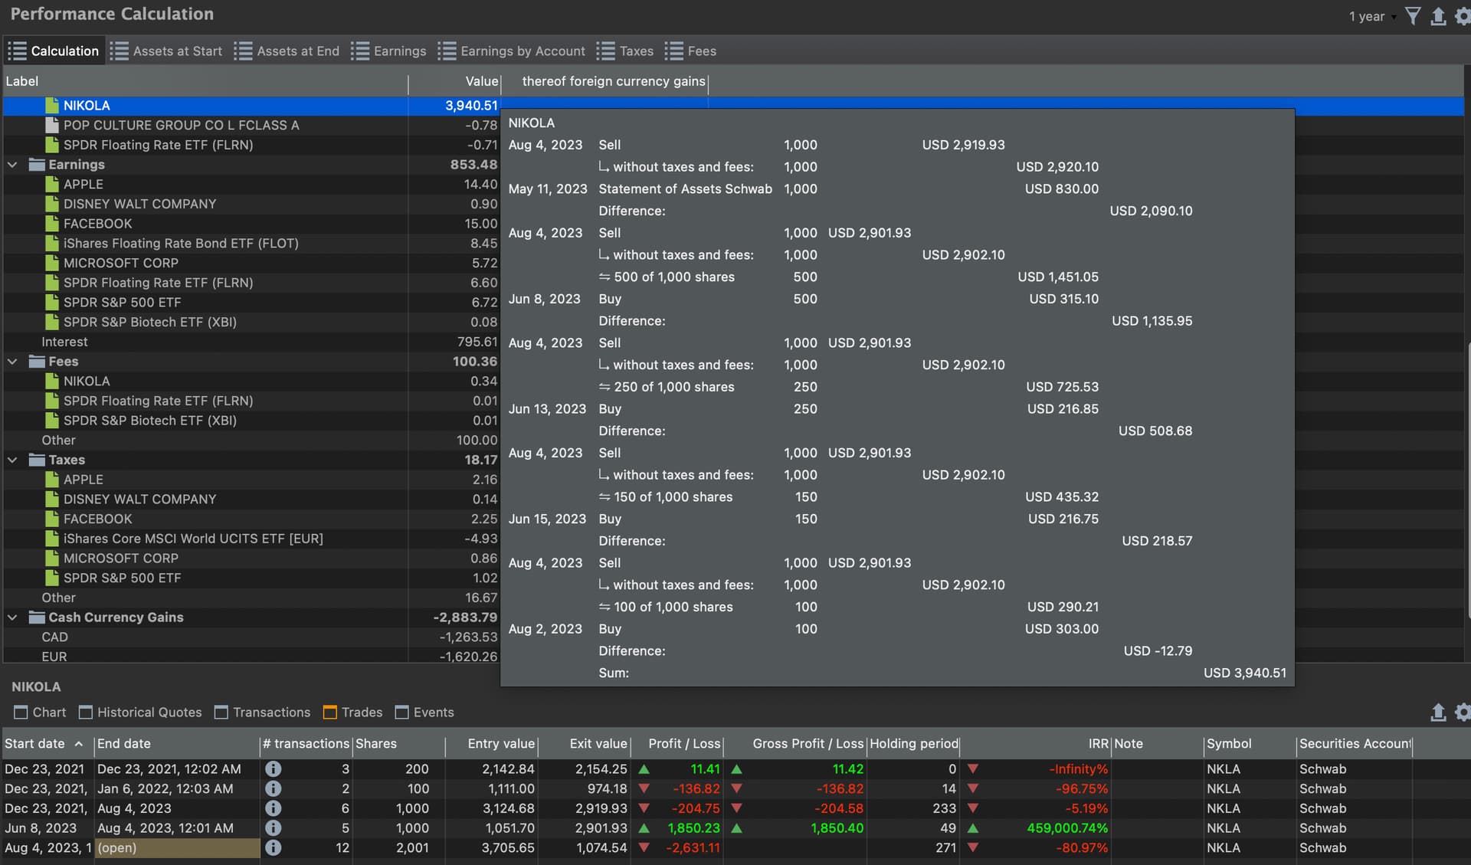Click info icon for the 233-day holding trade

[273, 808]
